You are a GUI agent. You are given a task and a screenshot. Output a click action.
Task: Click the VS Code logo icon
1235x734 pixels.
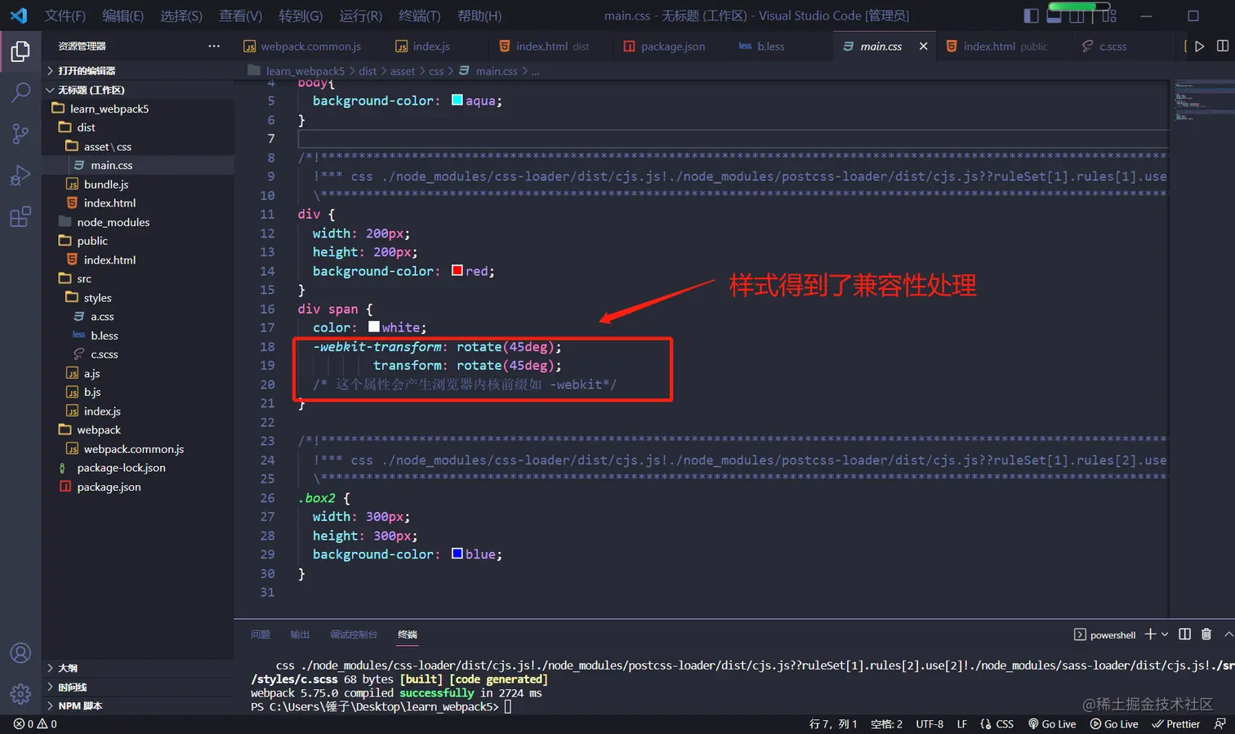click(x=19, y=16)
